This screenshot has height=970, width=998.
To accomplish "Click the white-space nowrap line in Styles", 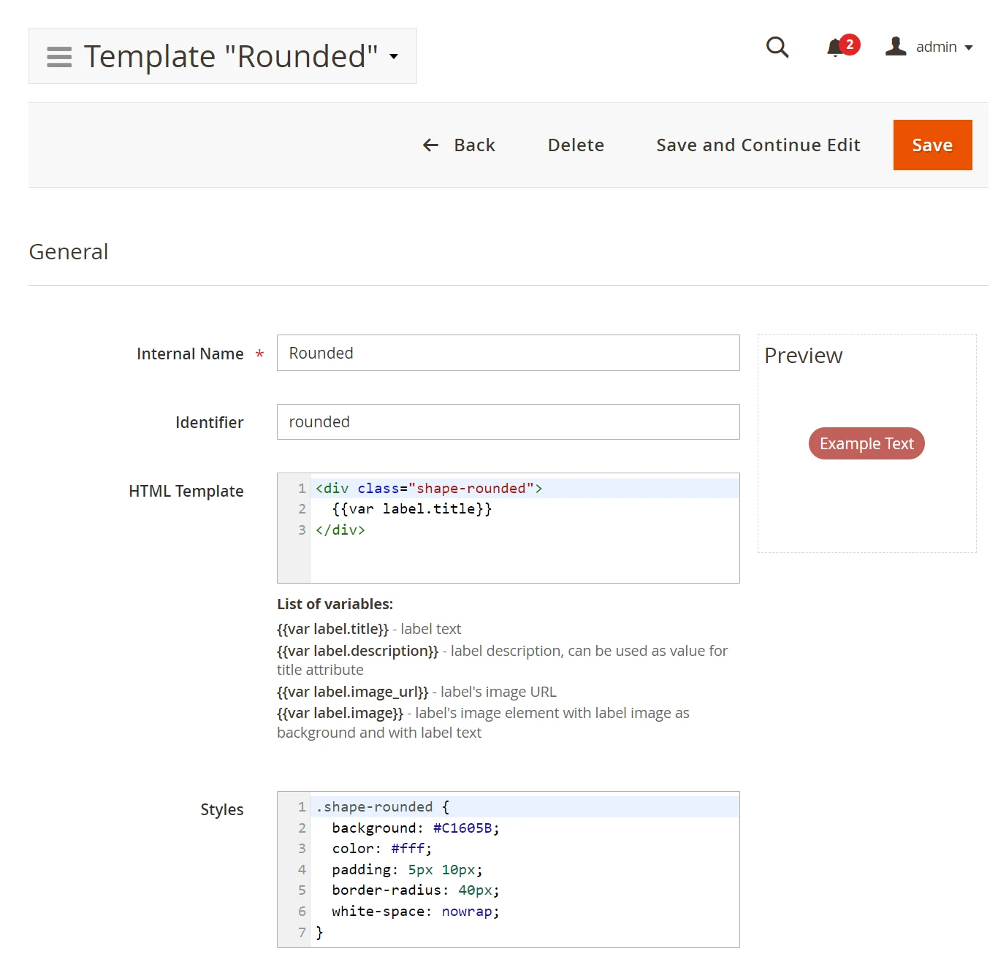I will point(415,912).
